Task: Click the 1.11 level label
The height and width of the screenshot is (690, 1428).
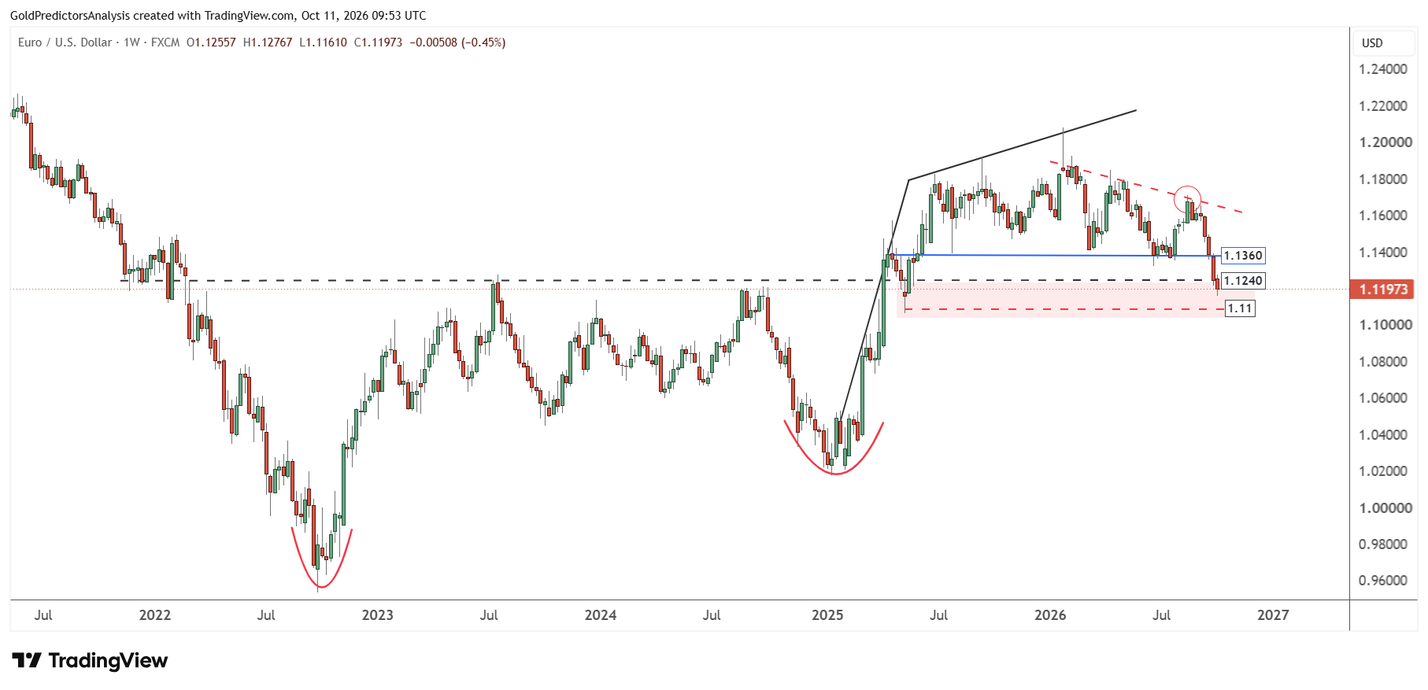Action: click(x=1240, y=308)
